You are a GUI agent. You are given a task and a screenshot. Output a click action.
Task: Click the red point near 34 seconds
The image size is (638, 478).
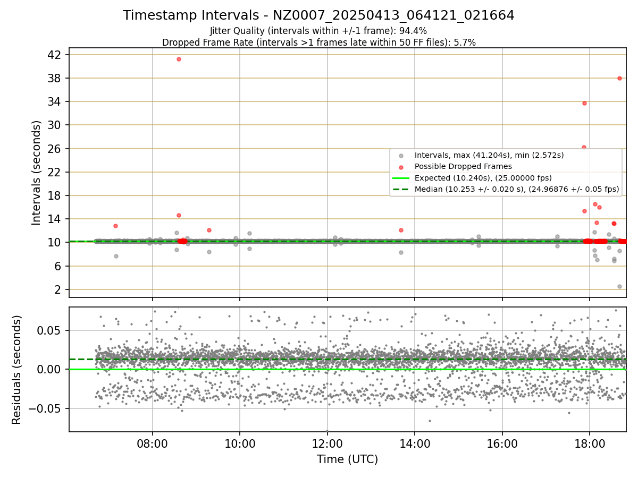[584, 103]
